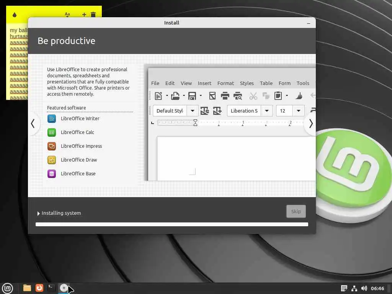Open the Files folder in the taskbar

(27, 288)
